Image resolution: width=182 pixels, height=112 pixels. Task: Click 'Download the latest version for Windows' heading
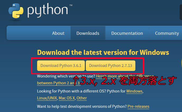[x=103, y=52]
